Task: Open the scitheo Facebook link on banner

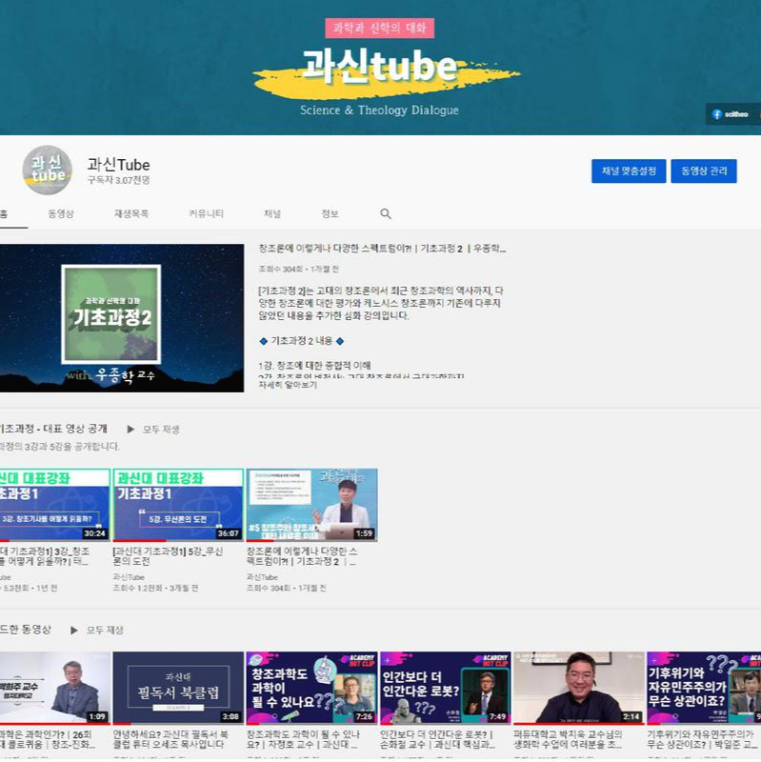Action: pos(730,114)
